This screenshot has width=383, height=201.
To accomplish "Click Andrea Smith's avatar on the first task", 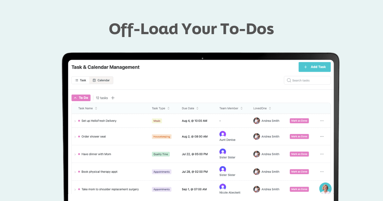I will tap(257, 121).
